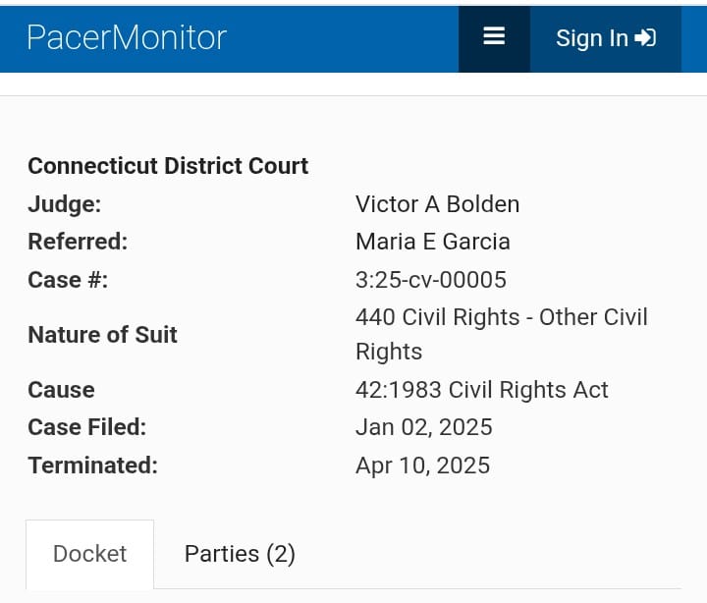This screenshot has width=707, height=603.
Task: Click the Connecticut District Court heading
Action: point(168,166)
